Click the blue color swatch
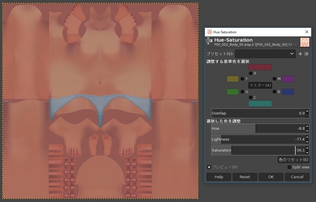Image resolution: width=316 pixels, height=202 pixels. pos(288,92)
